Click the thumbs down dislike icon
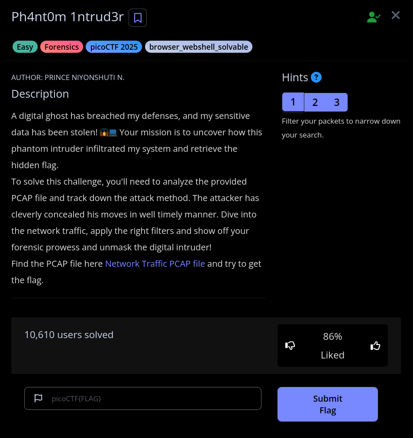The width and height of the screenshot is (413, 438). coord(290,345)
